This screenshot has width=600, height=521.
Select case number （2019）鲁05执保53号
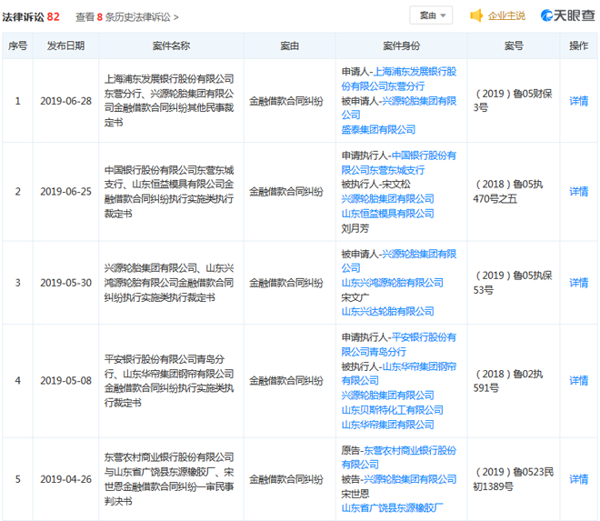tap(513, 283)
